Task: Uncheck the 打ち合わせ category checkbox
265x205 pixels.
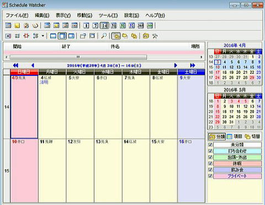Action: (210, 151)
